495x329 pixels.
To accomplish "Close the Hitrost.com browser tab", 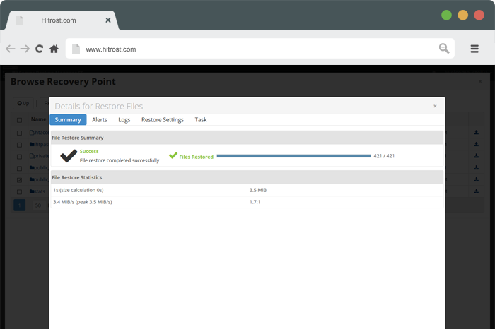I will [x=108, y=20].
